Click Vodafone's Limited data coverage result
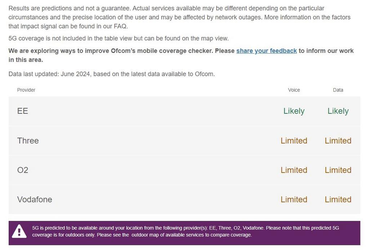Viewport: 369px width, 250px height. (338, 199)
